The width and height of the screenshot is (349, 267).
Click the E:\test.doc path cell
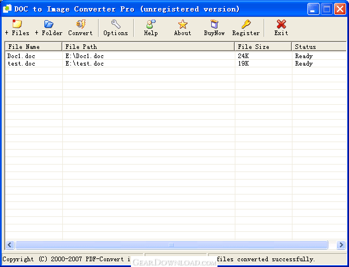tap(84, 63)
